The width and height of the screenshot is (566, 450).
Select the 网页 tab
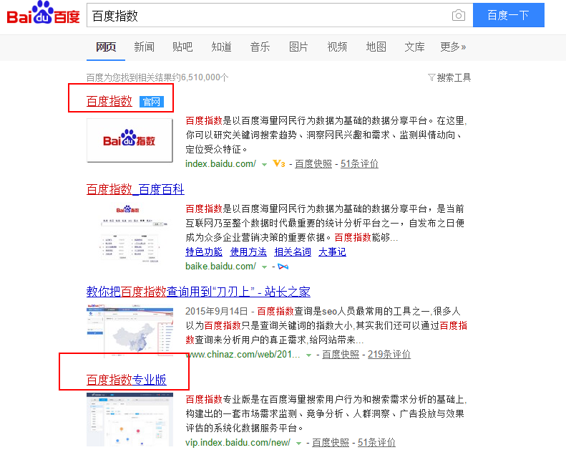tap(106, 47)
